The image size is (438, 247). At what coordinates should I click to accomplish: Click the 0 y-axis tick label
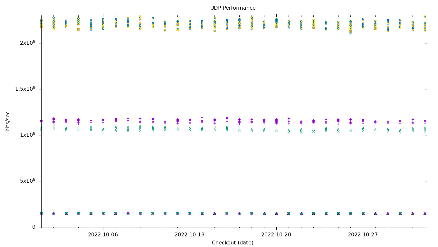pyautogui.click(x=34, y=227)
